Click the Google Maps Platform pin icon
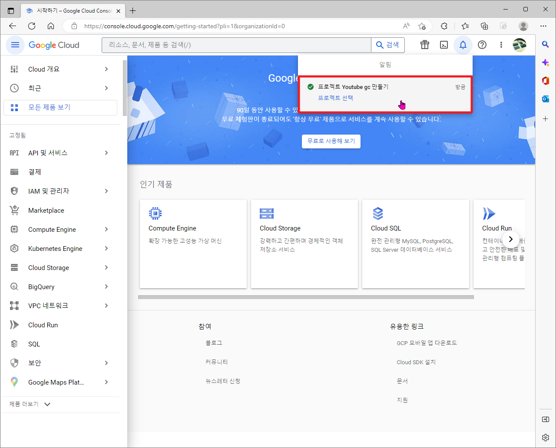This screenshot has width=556, height=448. point(14,382)
